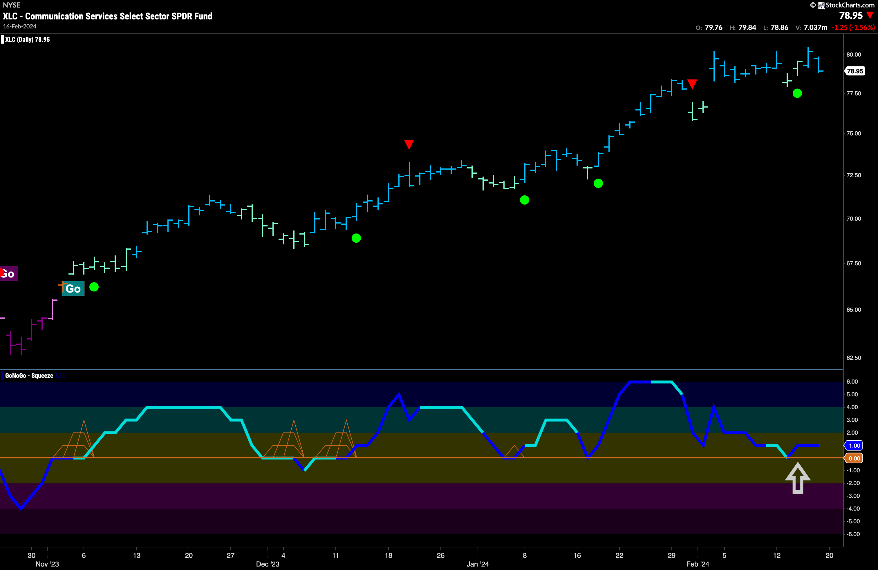878x570 pixels.
Task: Click the XLC fund title heading
Action: coord(108,16)
